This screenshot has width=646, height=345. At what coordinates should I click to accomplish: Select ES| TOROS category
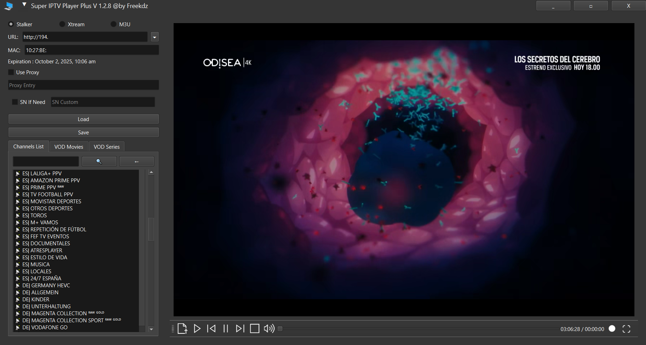[76, 215]
